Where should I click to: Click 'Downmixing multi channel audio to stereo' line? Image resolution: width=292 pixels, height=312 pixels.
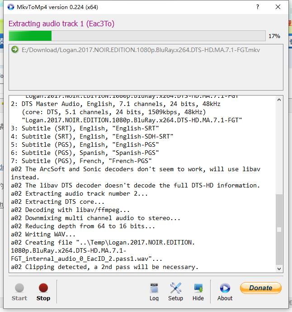[x=95, y=218]
